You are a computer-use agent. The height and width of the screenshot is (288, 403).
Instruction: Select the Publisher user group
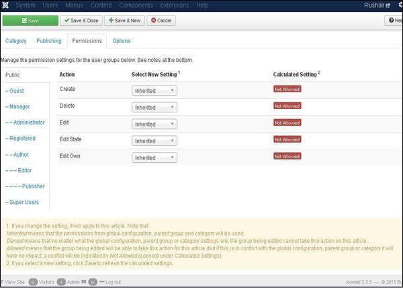click(25, 186)
